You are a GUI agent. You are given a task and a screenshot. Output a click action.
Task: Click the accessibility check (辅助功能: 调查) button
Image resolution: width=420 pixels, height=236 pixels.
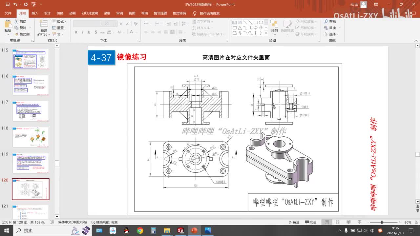[105, 222]
